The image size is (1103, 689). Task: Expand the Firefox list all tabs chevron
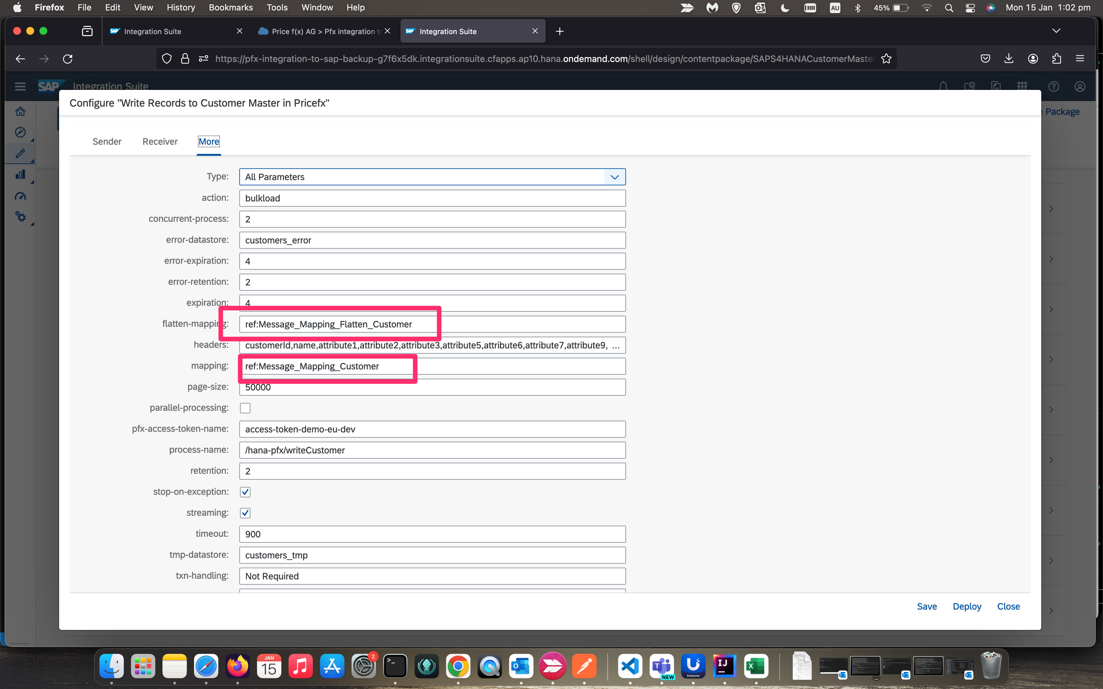click(1056, 31)
